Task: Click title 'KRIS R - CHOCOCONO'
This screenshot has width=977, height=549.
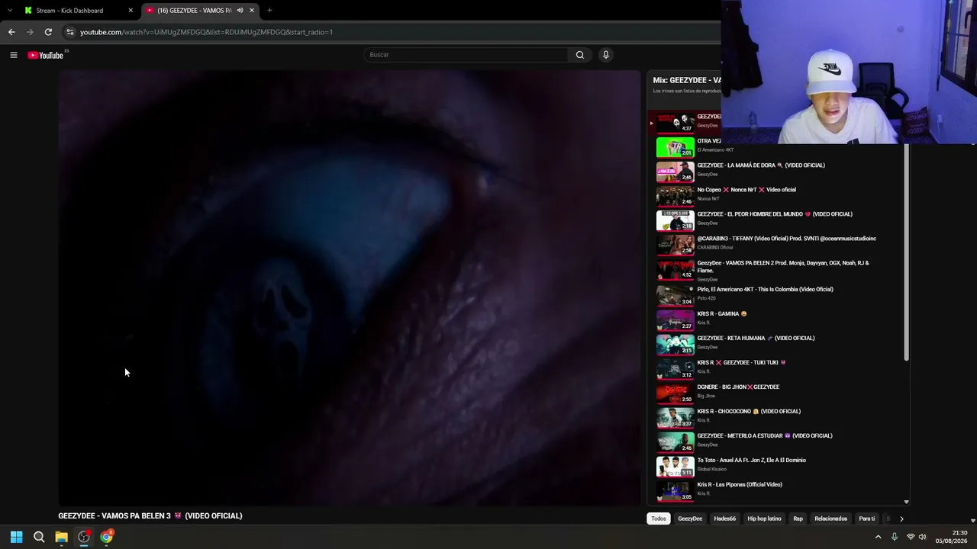Action: 749,412
